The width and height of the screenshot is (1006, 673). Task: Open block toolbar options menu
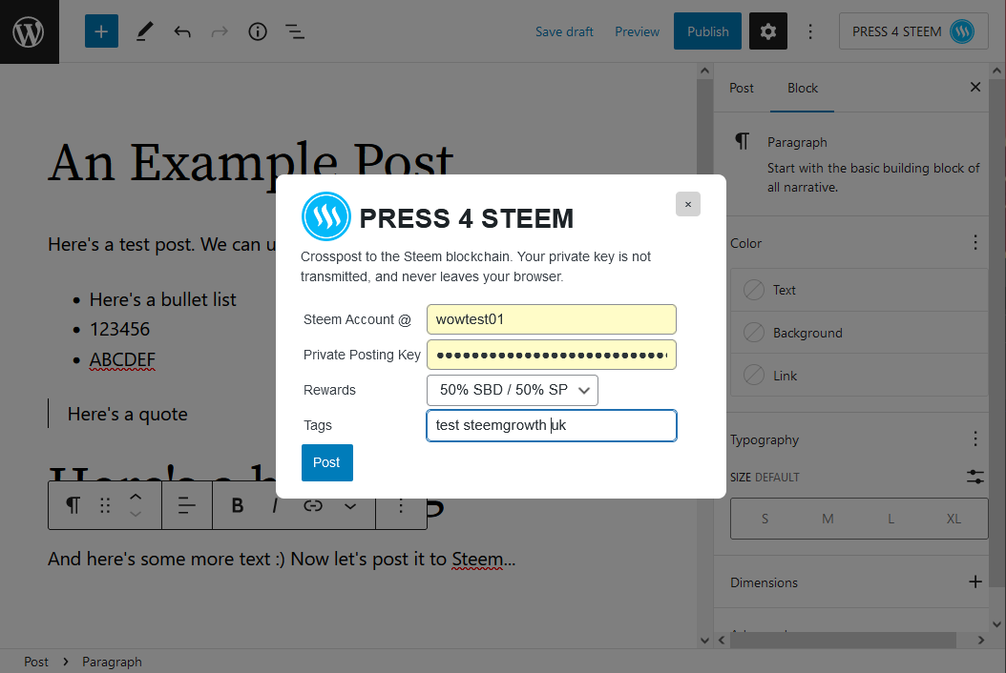pos(401,506)
